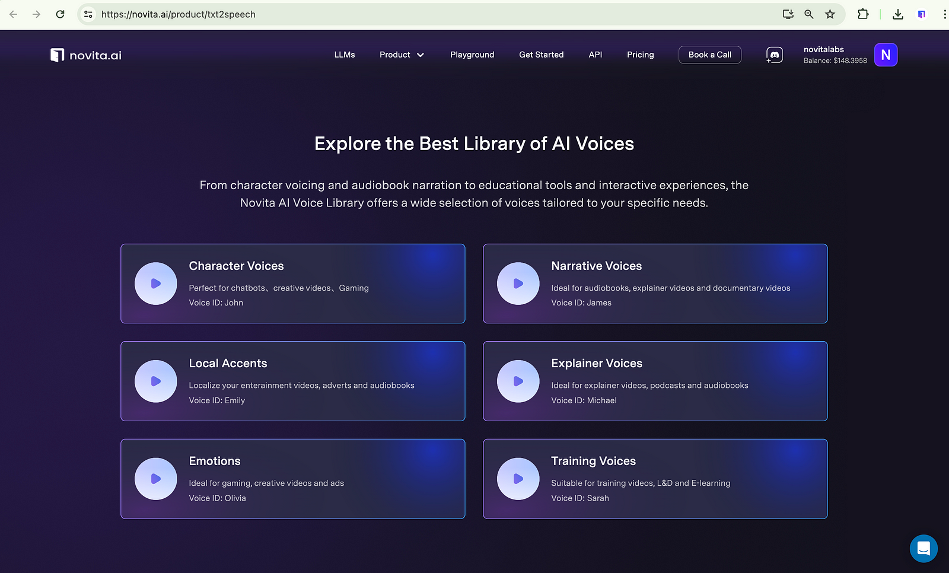The width and height of the screenshot is (949, 573).
Task: Play the Training Voices sample (Sarah)
Action: tap(518, 479)
